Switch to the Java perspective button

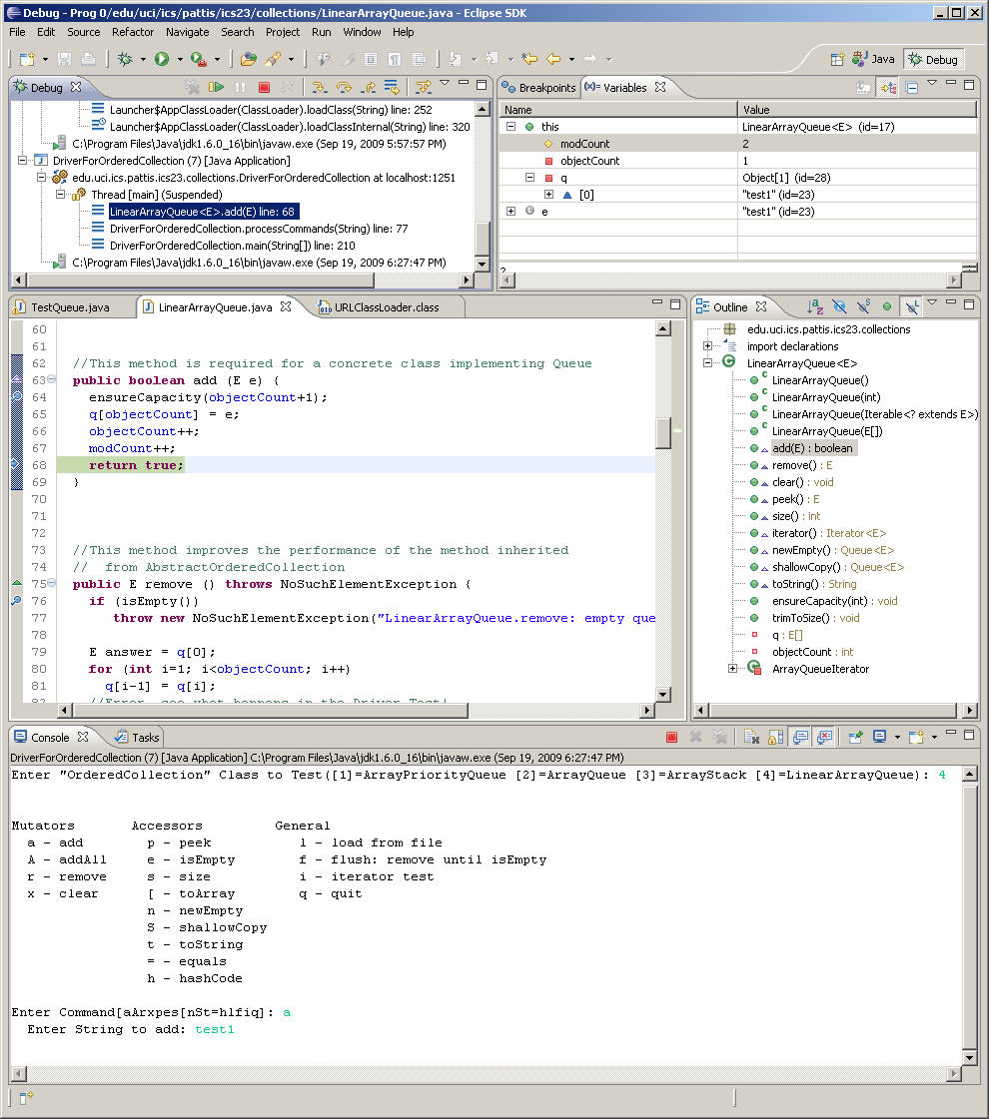(873, 59)
